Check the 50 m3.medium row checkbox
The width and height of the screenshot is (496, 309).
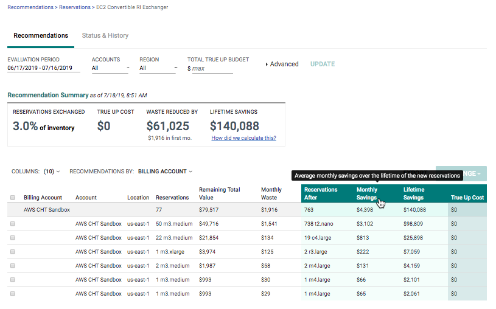[13, 224]
